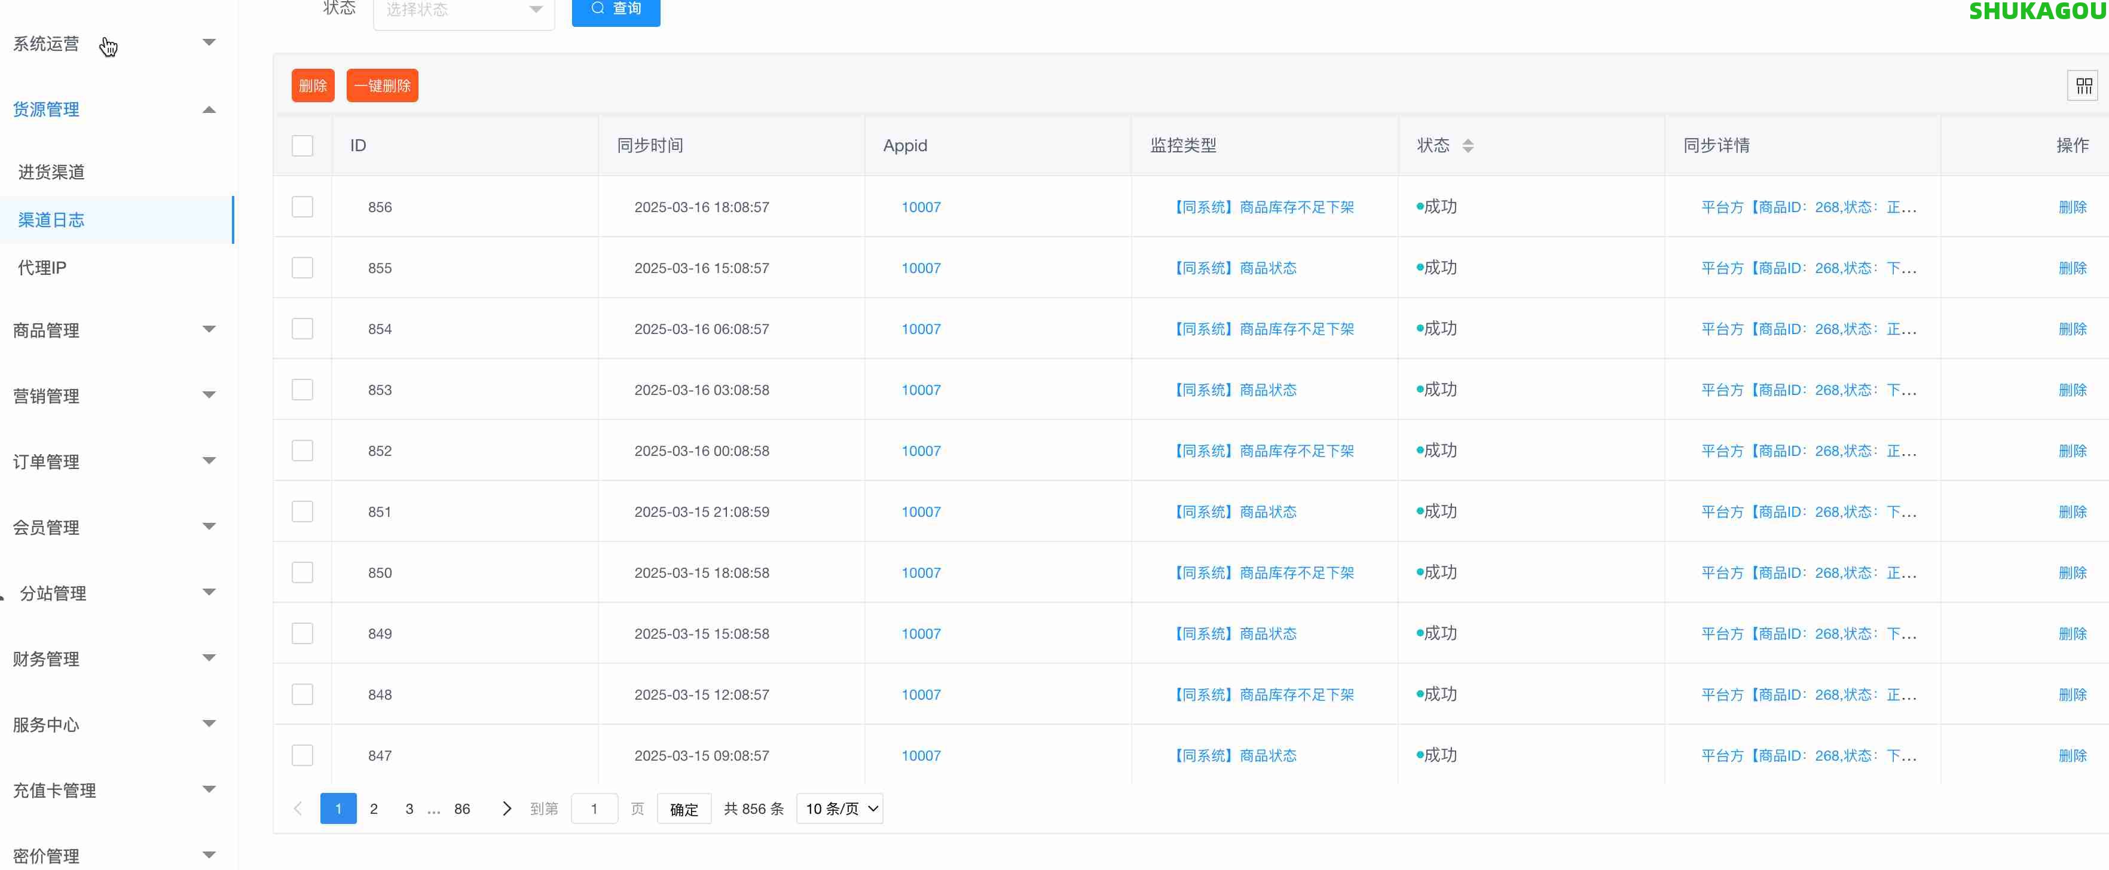Toggle the select-all header checkbox
The width and height of the screenshot is (2109, 870).
tap(302, 146)
